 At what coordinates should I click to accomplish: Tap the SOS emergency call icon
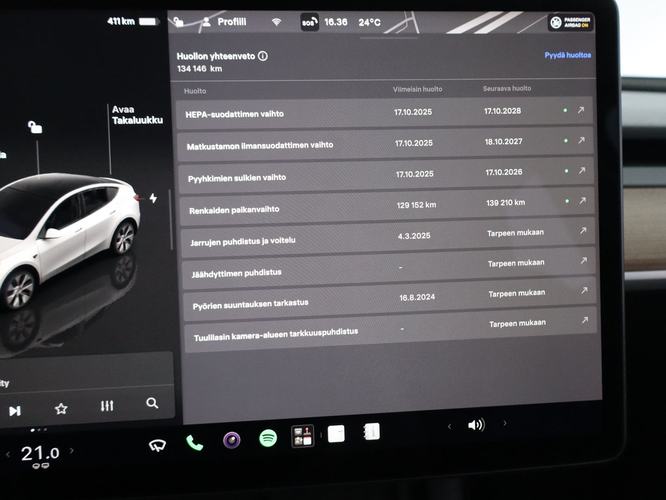309,22
